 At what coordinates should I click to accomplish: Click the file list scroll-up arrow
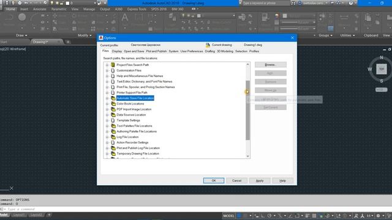coord(247,64)
